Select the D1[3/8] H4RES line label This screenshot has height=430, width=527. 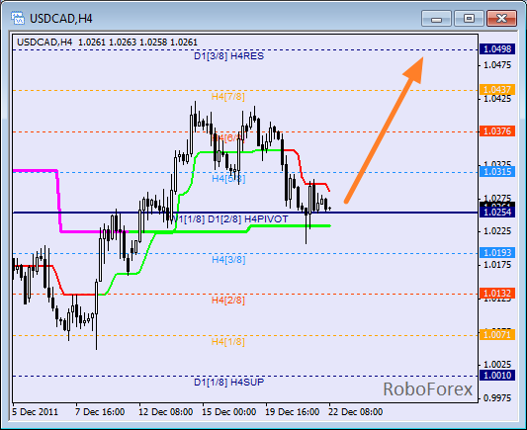coord(228,56)
